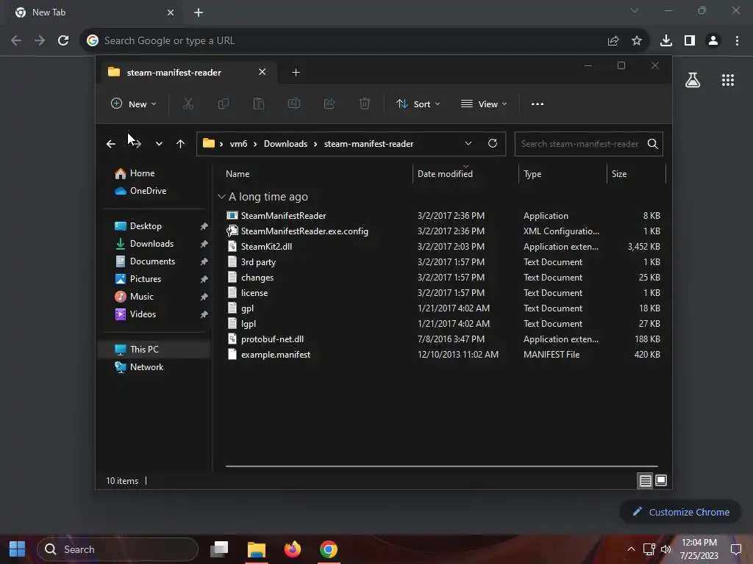The height and width of the screenshot is (564, 753).
Task: Click the Share icon in Explorer toolbar
Action: point(329,104)
